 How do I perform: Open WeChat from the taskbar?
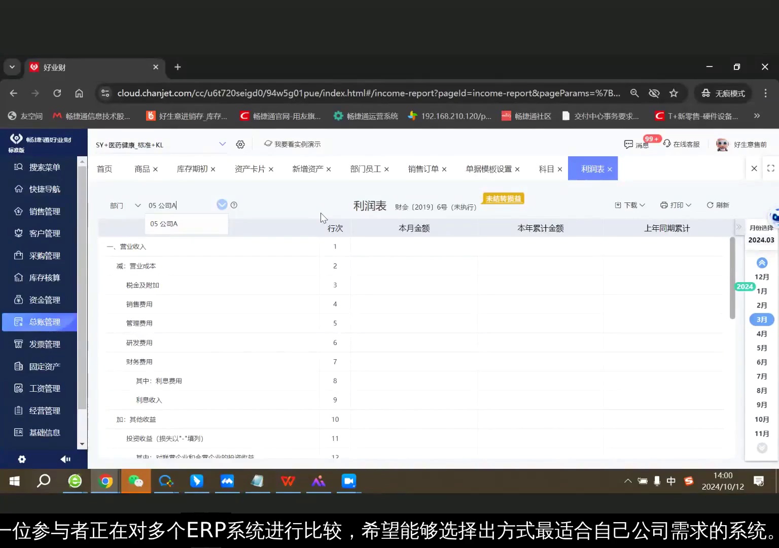pos(135,481)
